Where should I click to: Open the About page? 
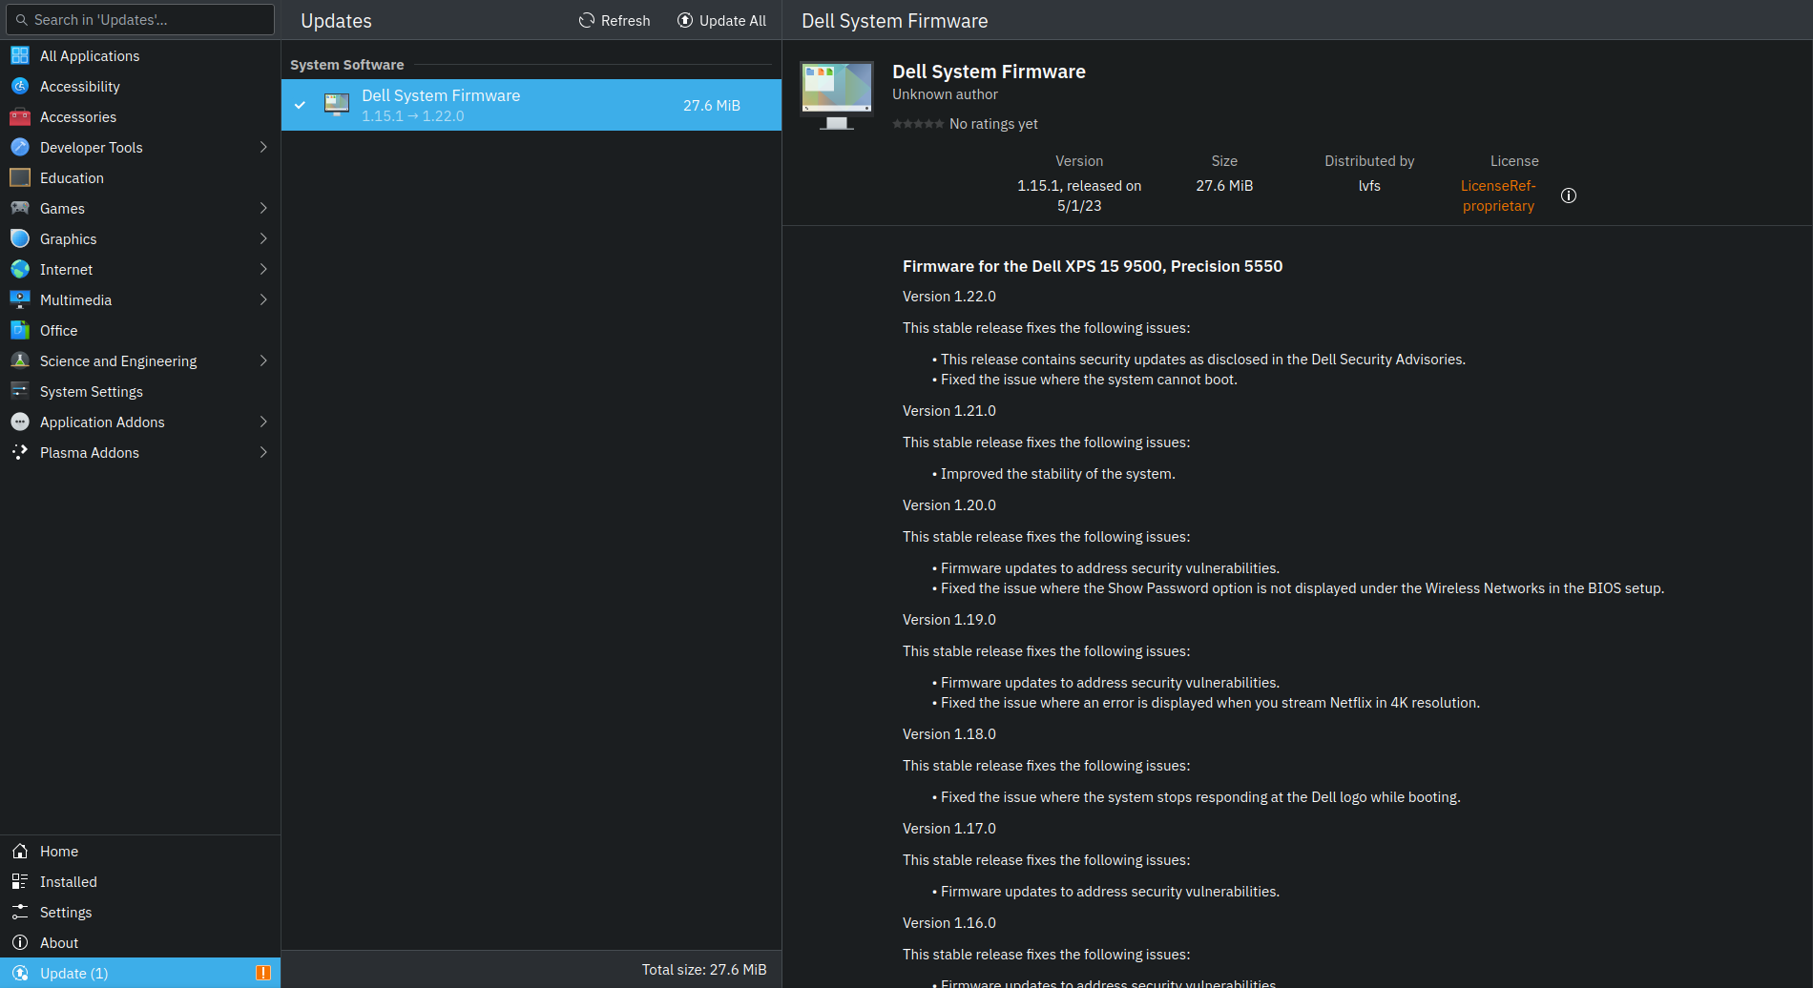(58, 943)
